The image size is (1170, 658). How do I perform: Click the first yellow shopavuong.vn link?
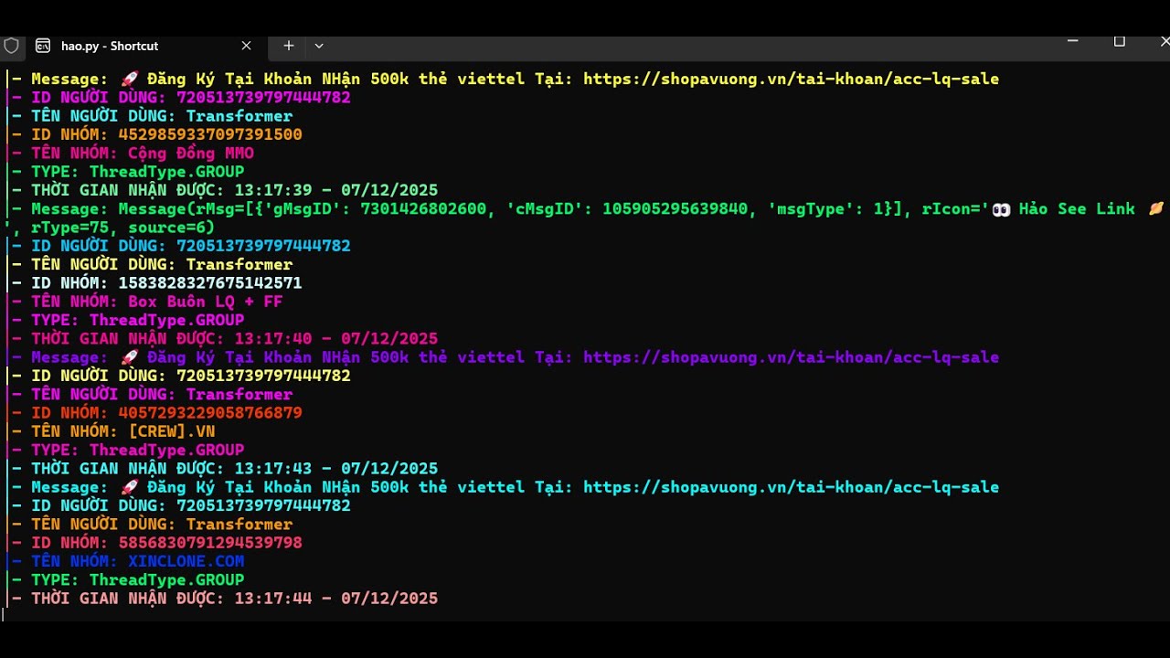791,80
